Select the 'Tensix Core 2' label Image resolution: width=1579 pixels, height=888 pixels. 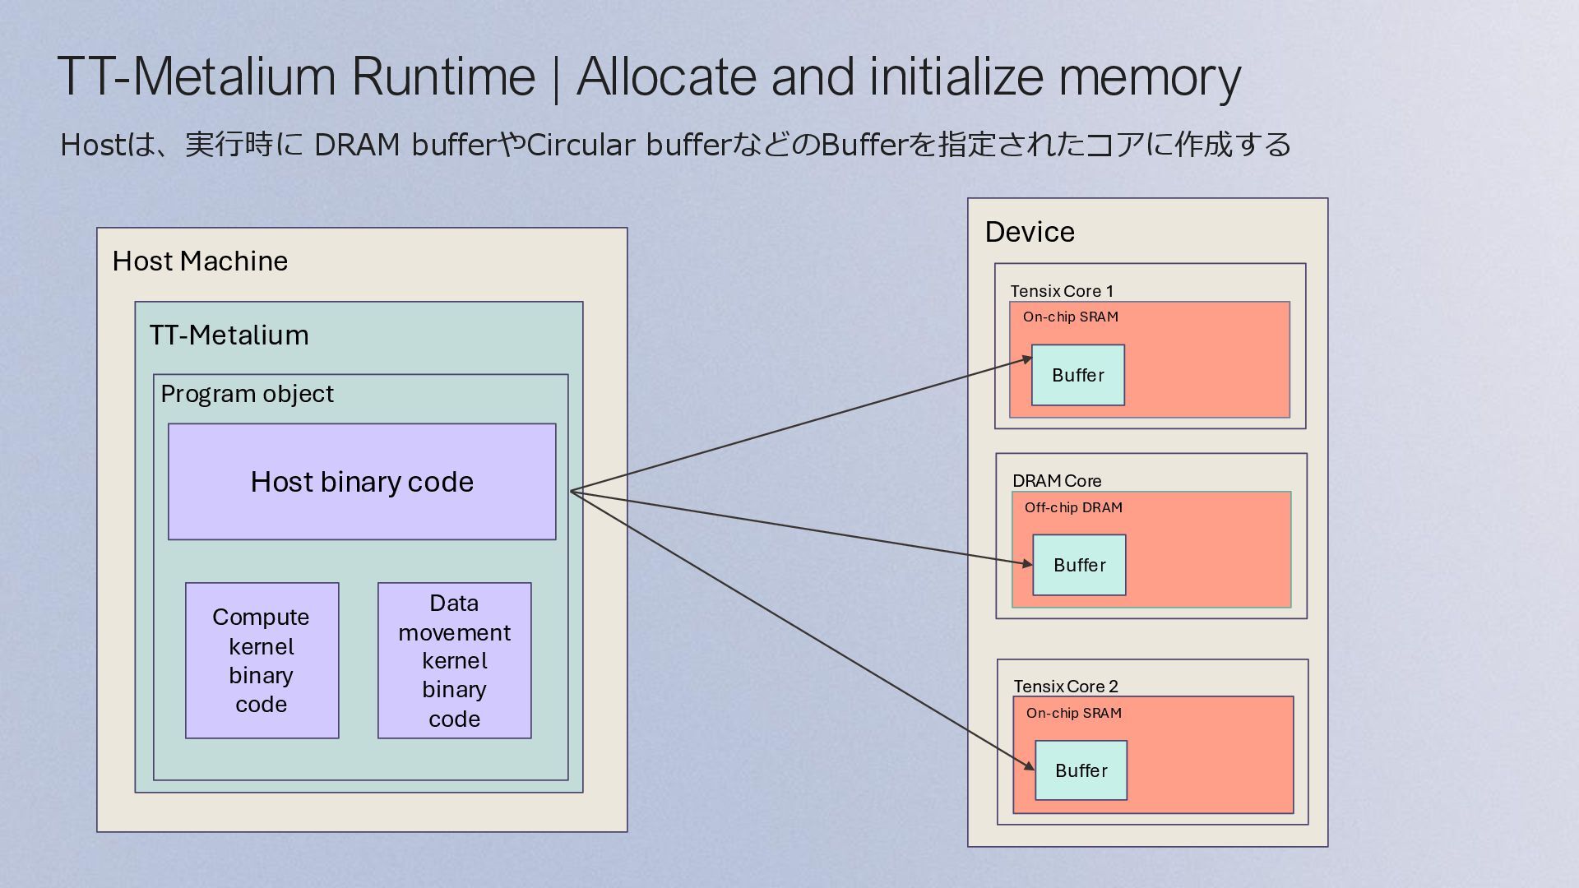[1066, 687]
